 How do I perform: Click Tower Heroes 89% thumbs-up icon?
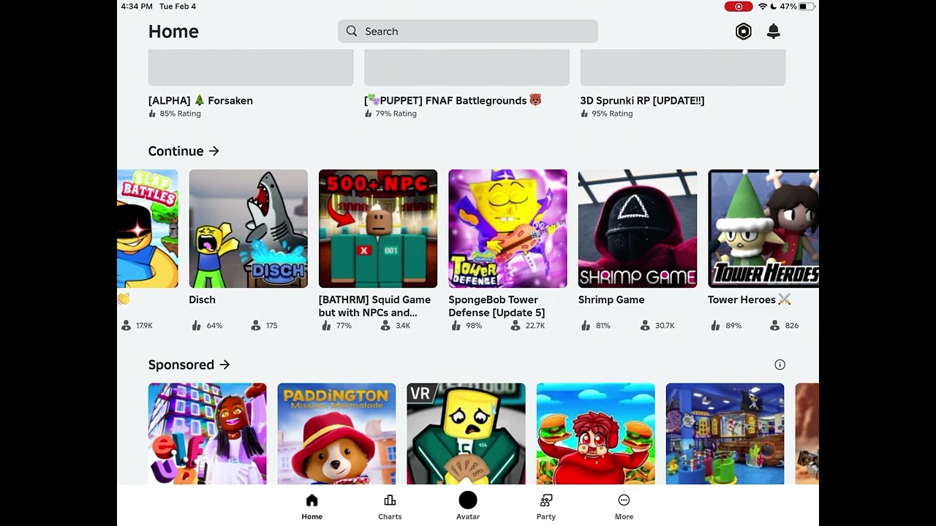coord(715,326)
